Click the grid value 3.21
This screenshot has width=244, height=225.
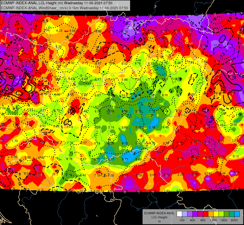click(x=43, y=110)
